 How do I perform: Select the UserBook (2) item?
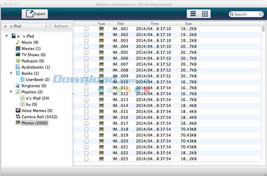pos(37,79)
